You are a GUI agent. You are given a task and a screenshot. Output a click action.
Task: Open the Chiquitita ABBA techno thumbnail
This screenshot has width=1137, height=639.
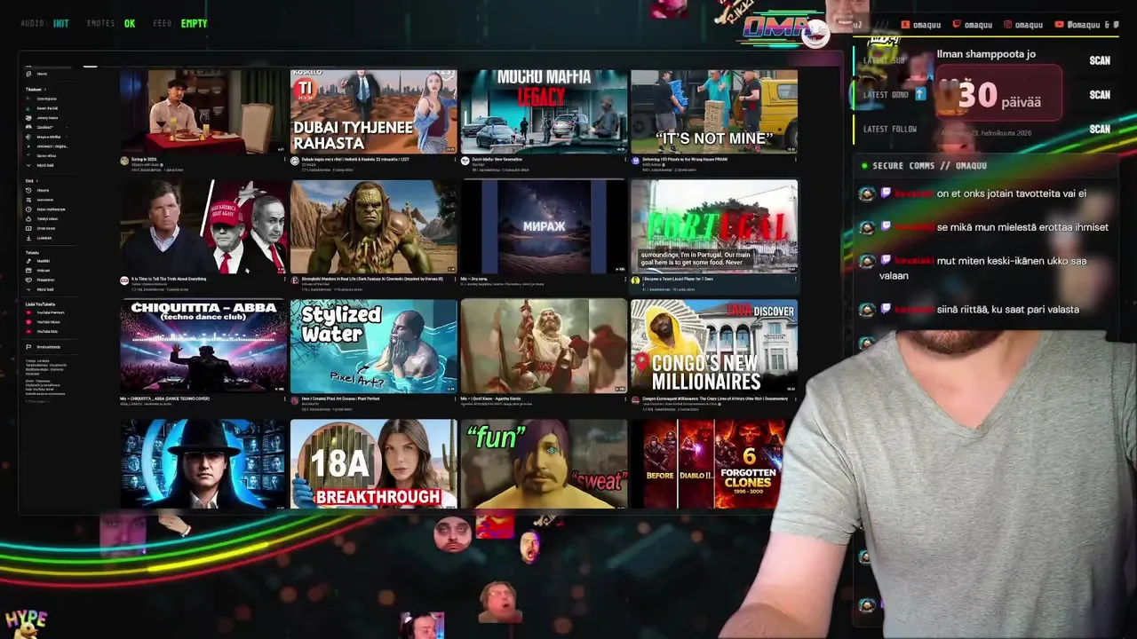coord(203,346)
